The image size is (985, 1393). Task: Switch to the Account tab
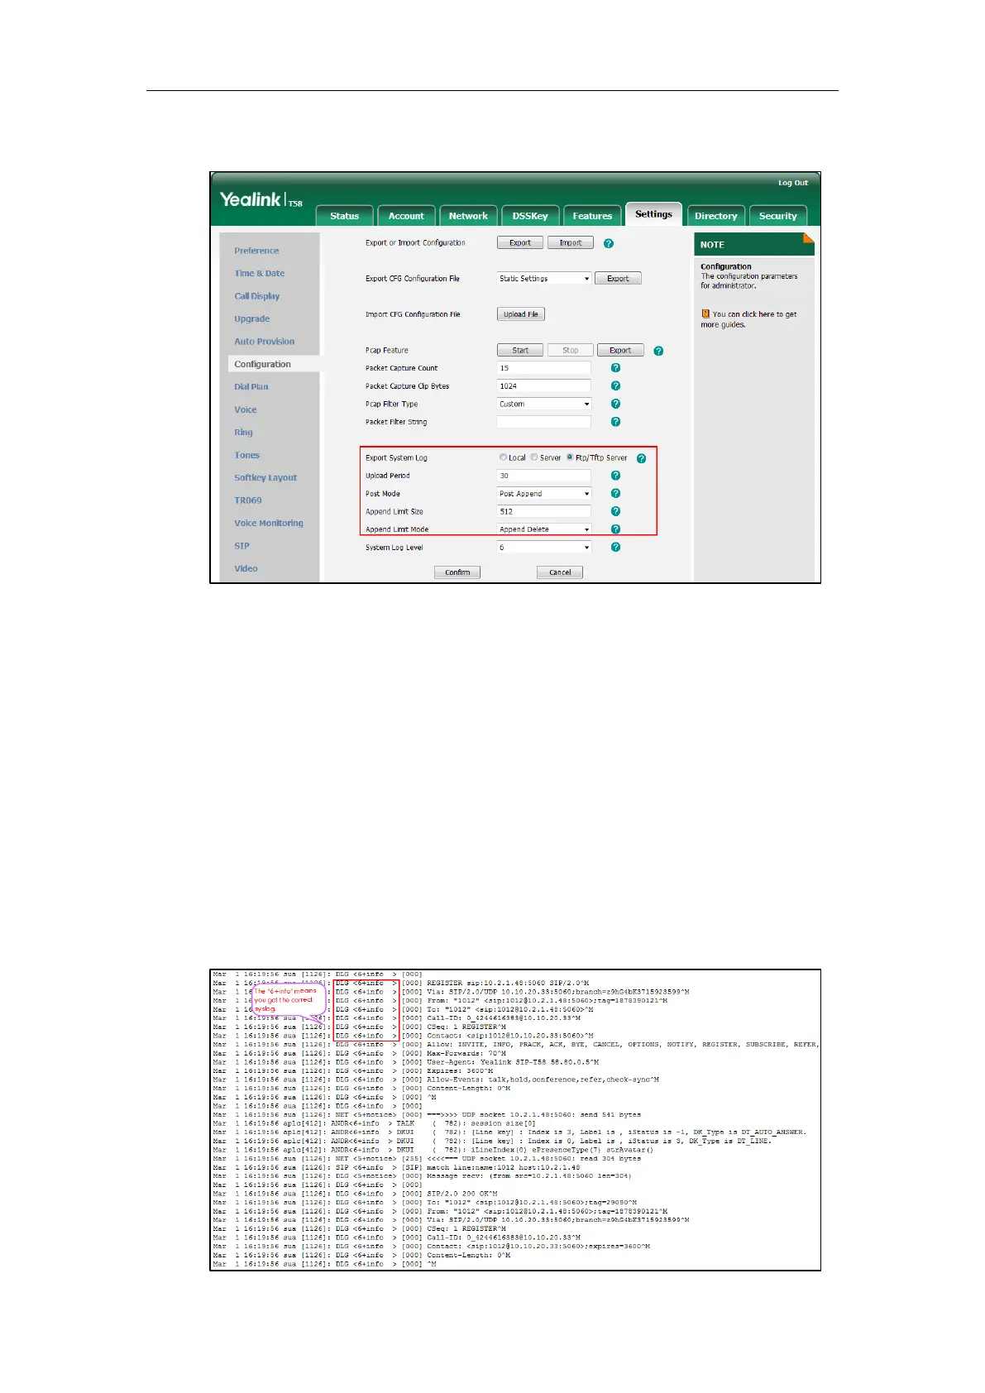pyautogui.click(x=406, y=216)
